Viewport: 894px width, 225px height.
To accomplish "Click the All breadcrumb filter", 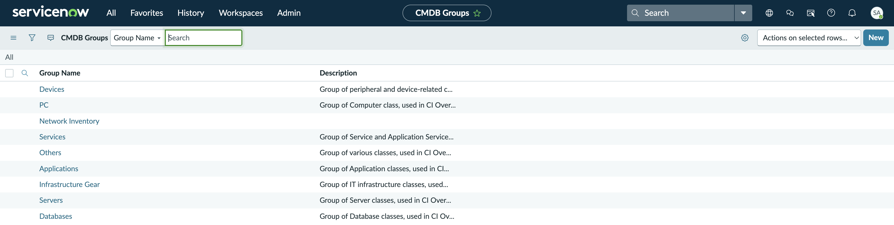I will pyautogui.click(x=9, y=57).
